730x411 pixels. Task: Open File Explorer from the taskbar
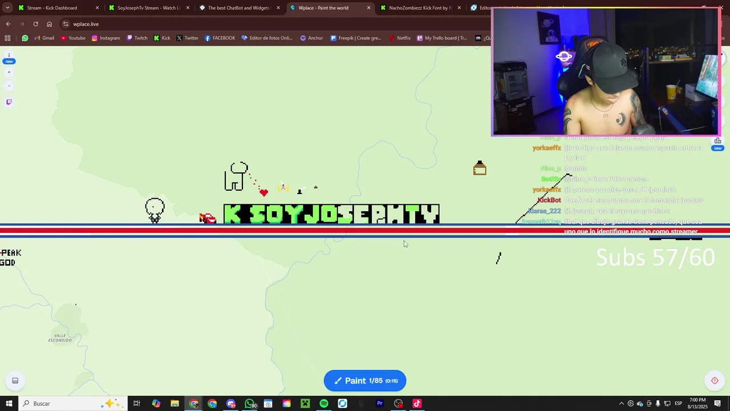tap(175, 404)
